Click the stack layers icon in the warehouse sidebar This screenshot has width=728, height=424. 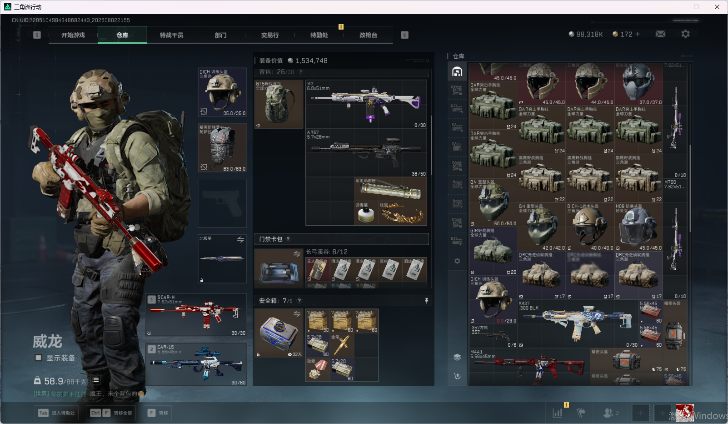pos(457,357)
